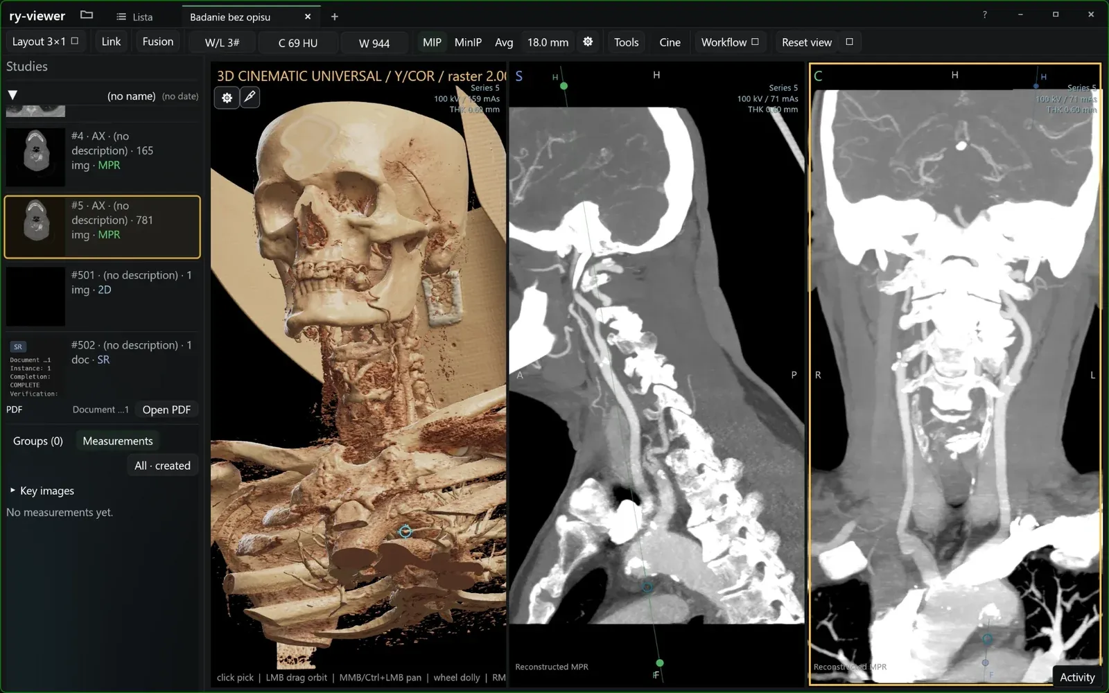Image resolution: width=1109 pixels, height=693 pixels.
Task: Click the Reset view button
Action: click(807, 42)
